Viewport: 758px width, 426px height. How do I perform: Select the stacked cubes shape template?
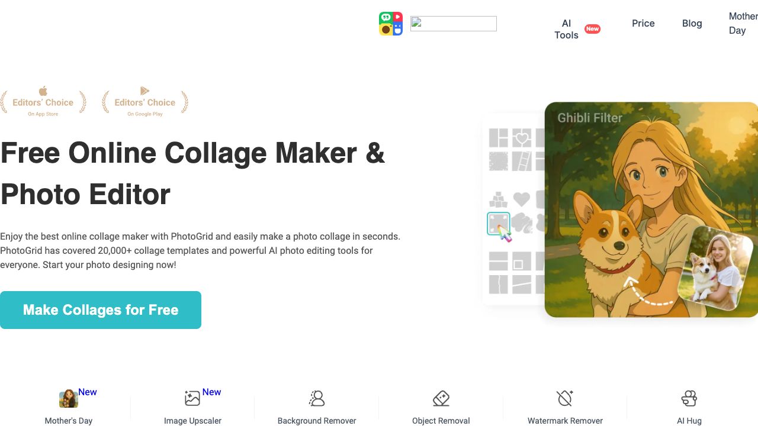pyautogui.click(x=499, y=199)
